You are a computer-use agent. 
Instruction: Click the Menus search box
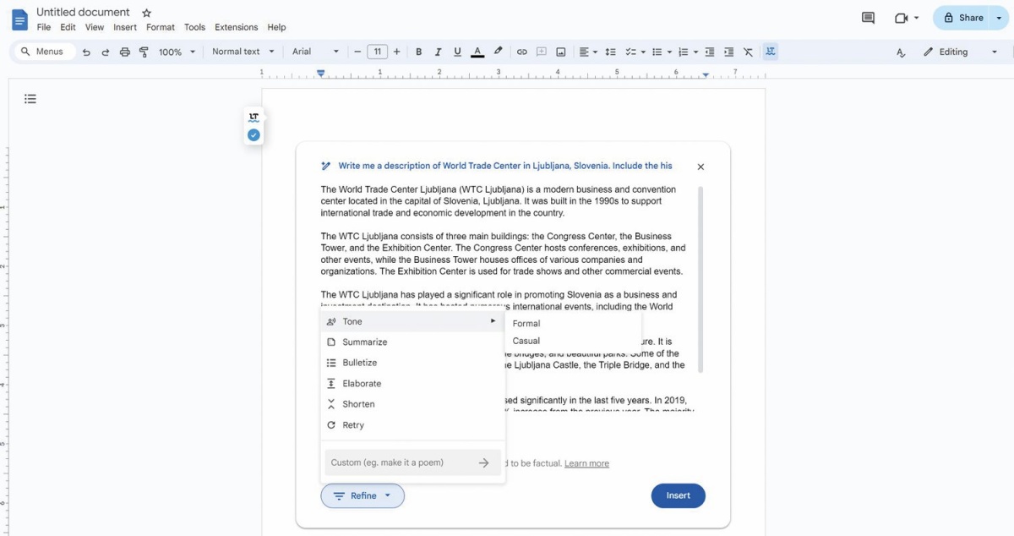[45, 52]
